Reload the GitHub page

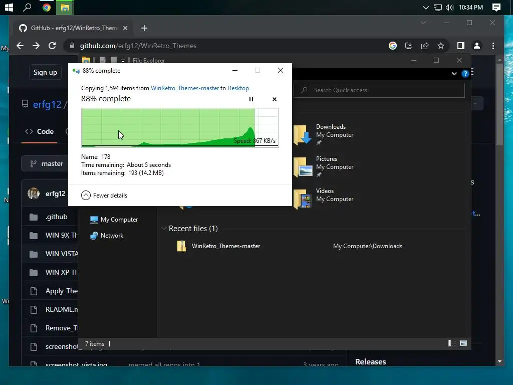[52, 46]
